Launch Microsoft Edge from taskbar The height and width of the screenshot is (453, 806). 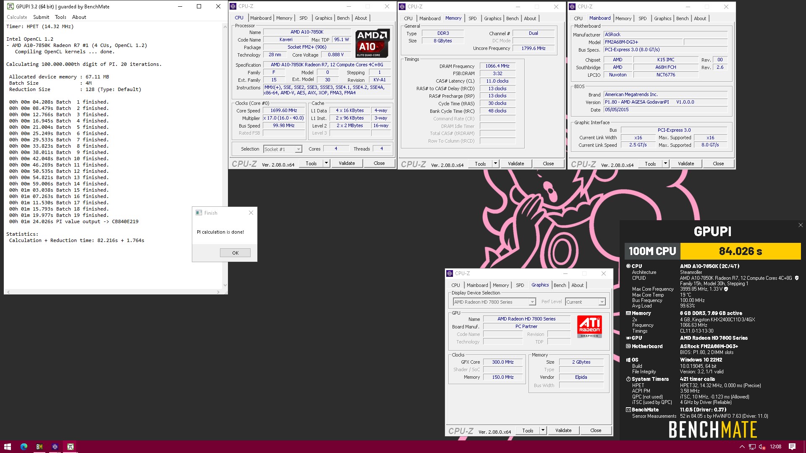click(x=24, y=447)
